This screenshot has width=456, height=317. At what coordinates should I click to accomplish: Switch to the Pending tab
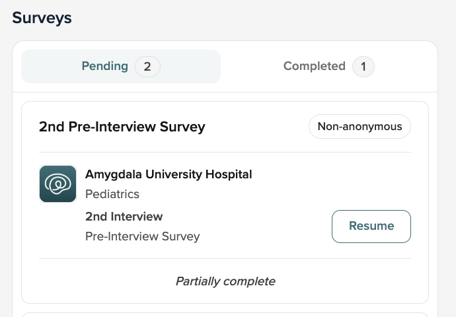121,66
